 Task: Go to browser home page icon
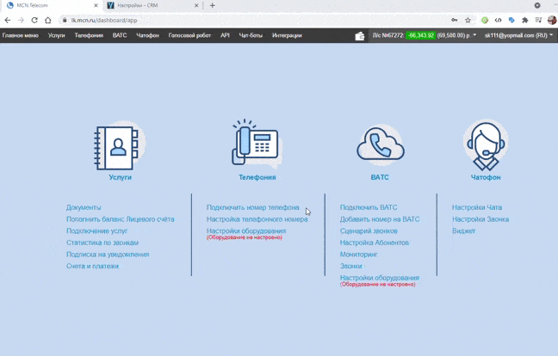pyautogui.click(x=47, y=20)
